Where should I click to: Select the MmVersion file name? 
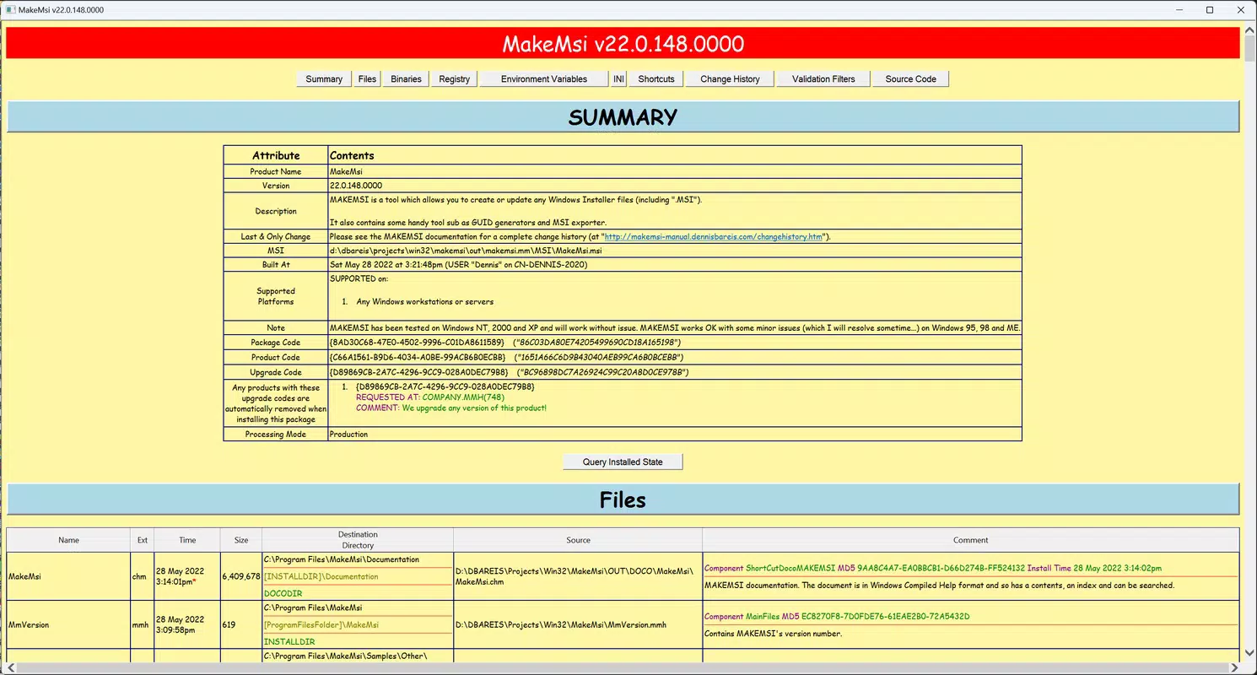click(29, 625)
